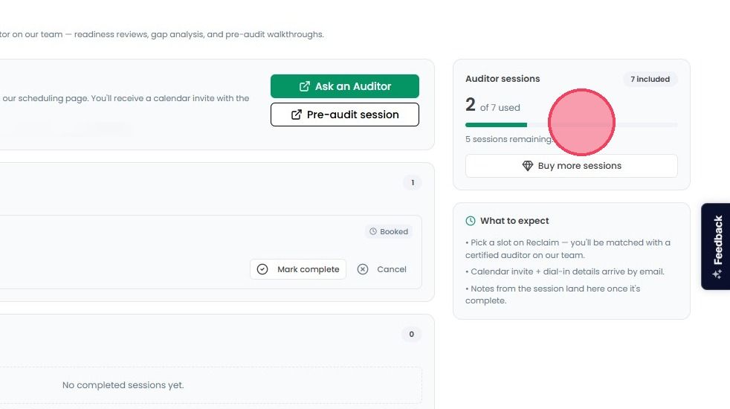Click the sparkle icon on Feedback tab
730x409 pixels.
pyautogui.click(x=717, y=274)
